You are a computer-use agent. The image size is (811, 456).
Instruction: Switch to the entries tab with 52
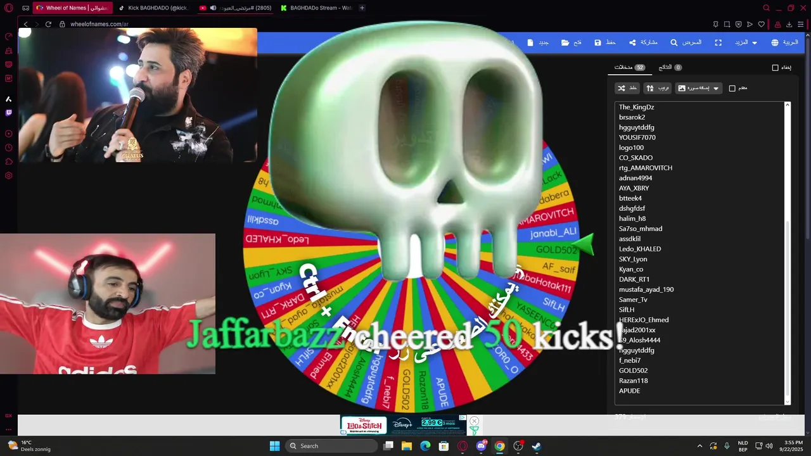point(630,67)
